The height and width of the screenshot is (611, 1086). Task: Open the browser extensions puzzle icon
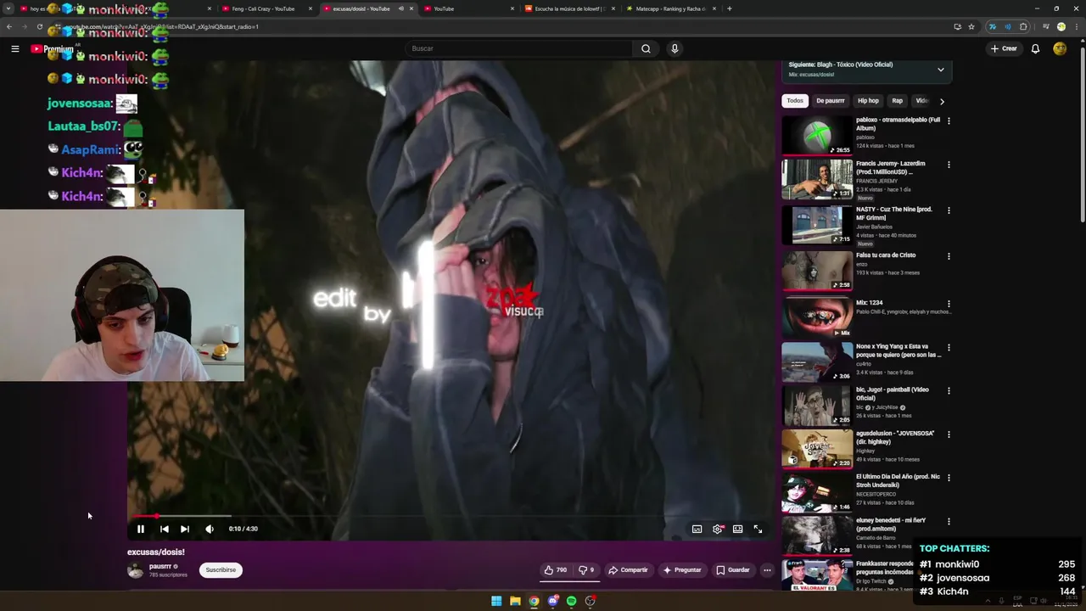pyautogui.click(x=1023, y=26)
